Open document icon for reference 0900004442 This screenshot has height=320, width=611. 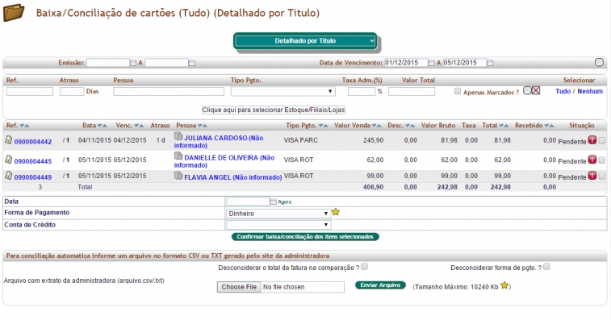[x=9, y=139]
